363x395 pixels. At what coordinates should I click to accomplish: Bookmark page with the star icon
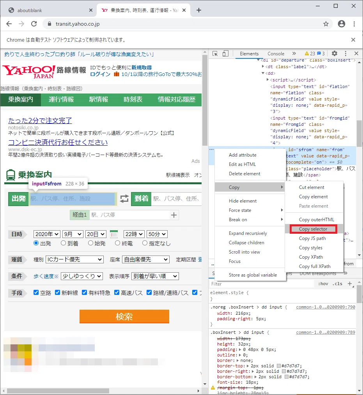point(326,24)
